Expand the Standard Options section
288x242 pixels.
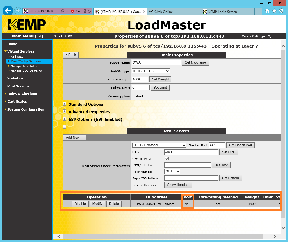coord(65,104)
